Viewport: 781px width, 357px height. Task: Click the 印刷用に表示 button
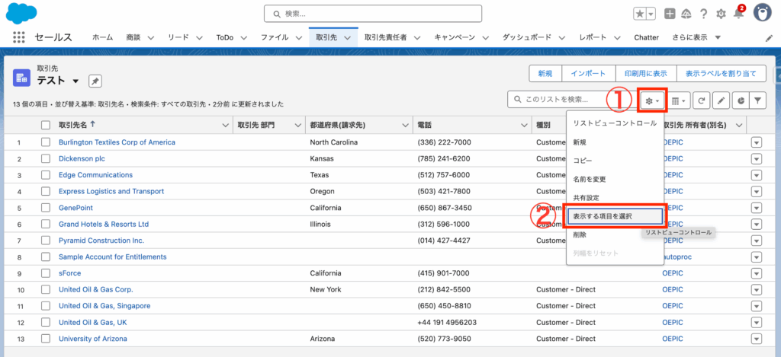coord(645,74)
